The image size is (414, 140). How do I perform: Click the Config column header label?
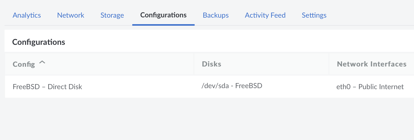tap(24, 64)
